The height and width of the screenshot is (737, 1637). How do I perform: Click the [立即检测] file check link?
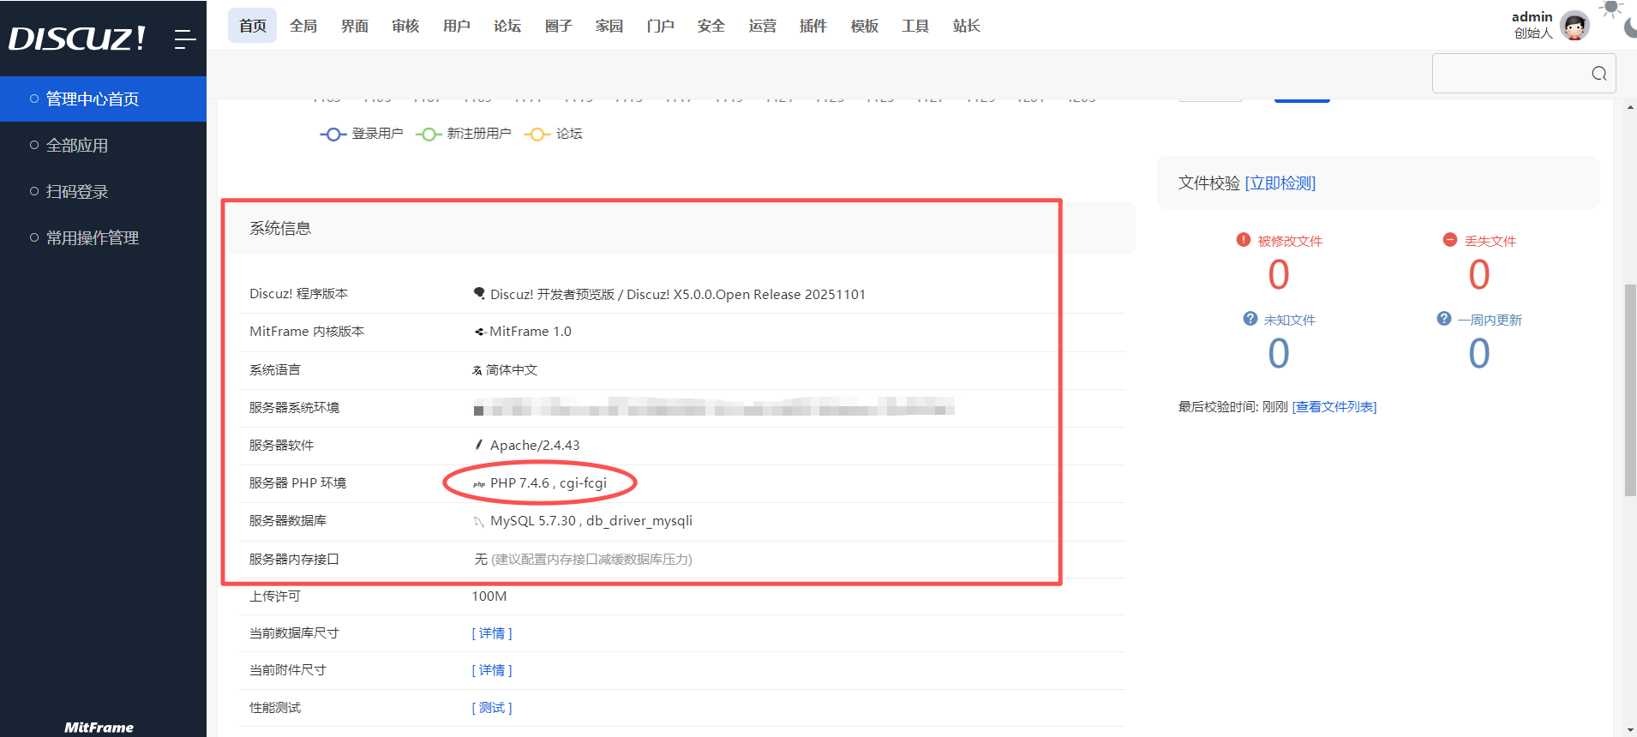click(x=1280, y=183)
